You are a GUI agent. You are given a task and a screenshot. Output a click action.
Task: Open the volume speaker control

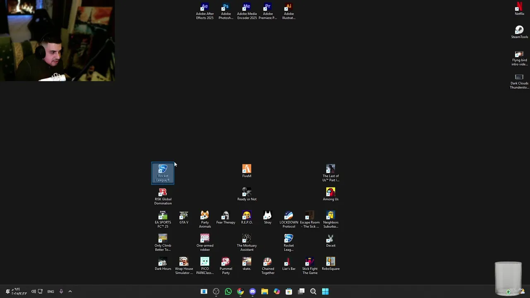(34, 291)
